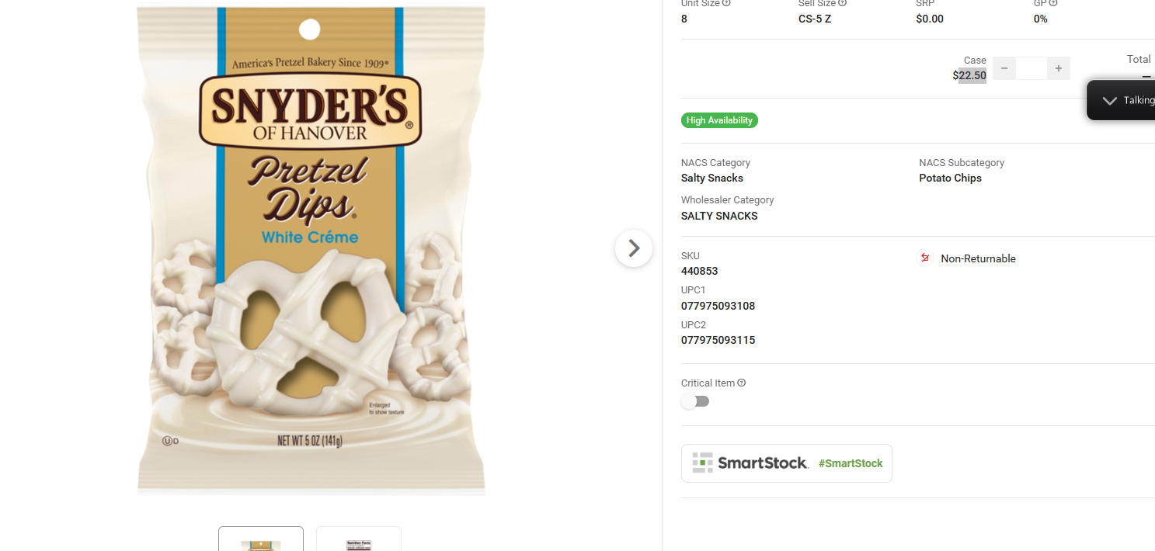Click the Sell Size help icon
This screenshot has width=1155, height=551.
pyautogui.click(x=842, y=3)
